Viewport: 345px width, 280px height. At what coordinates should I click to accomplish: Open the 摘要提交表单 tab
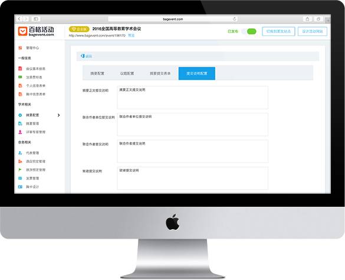[160, 73]
